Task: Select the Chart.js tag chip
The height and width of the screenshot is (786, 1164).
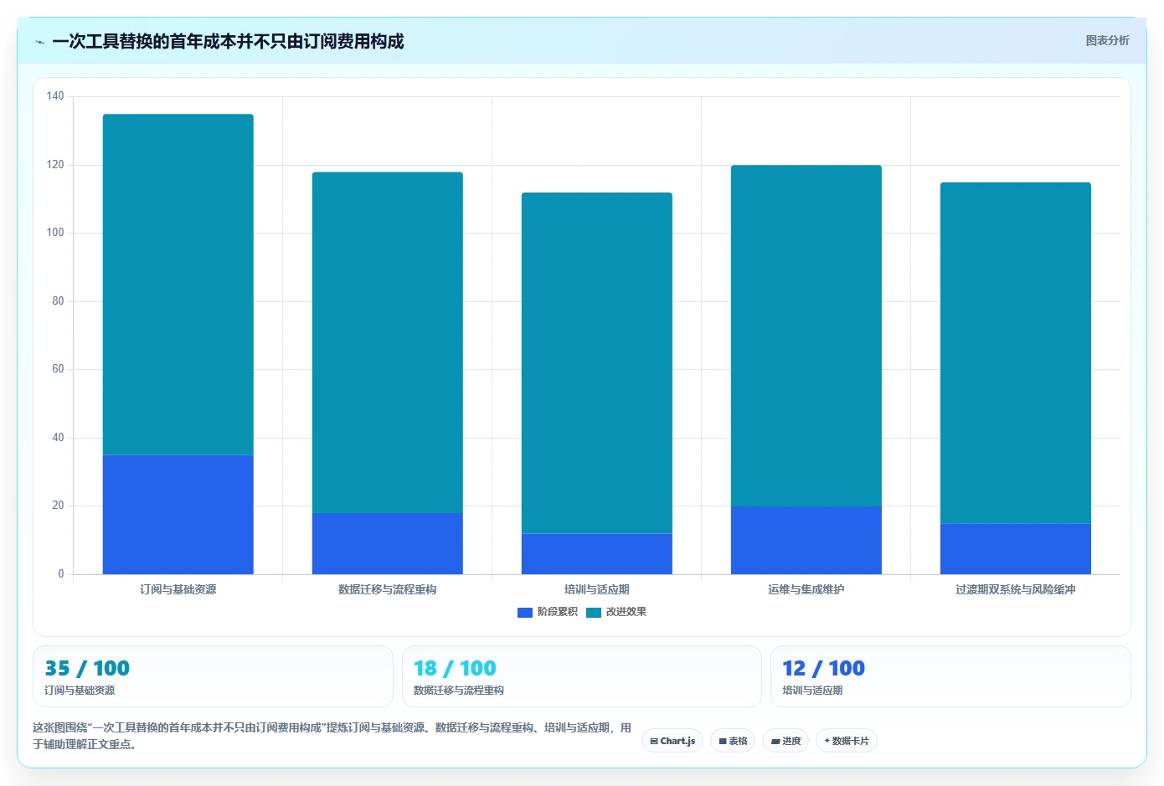Action: click(672, 741)
